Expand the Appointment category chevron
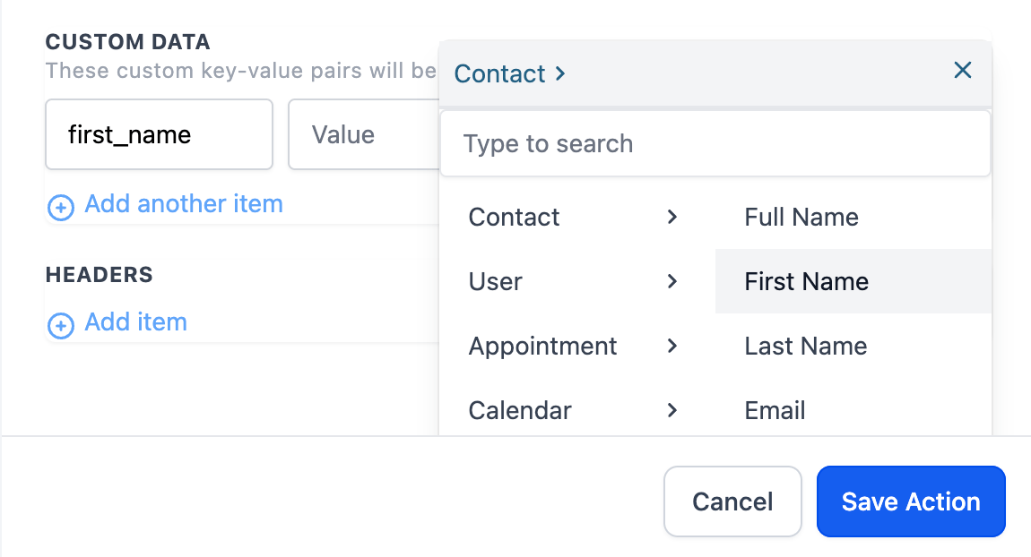The image size is (1031, 557). (672, 346)
